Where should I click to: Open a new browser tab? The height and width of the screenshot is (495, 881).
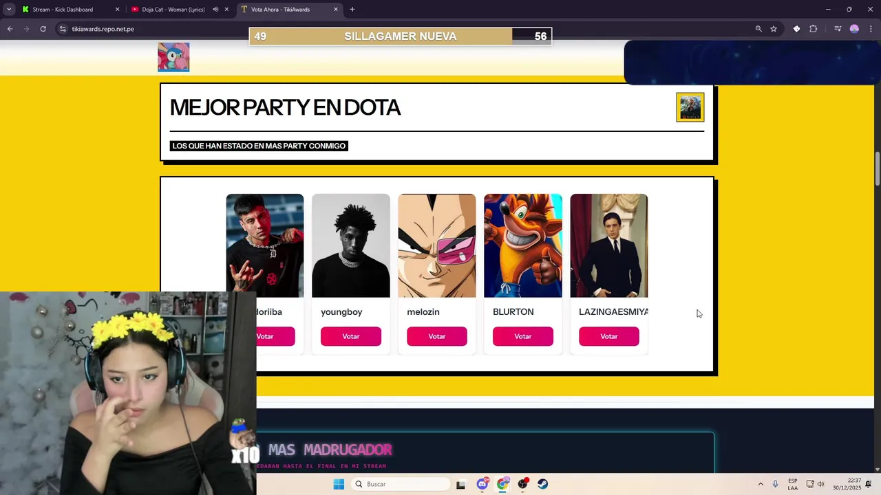pyautogui.click(x=352, y=10)
